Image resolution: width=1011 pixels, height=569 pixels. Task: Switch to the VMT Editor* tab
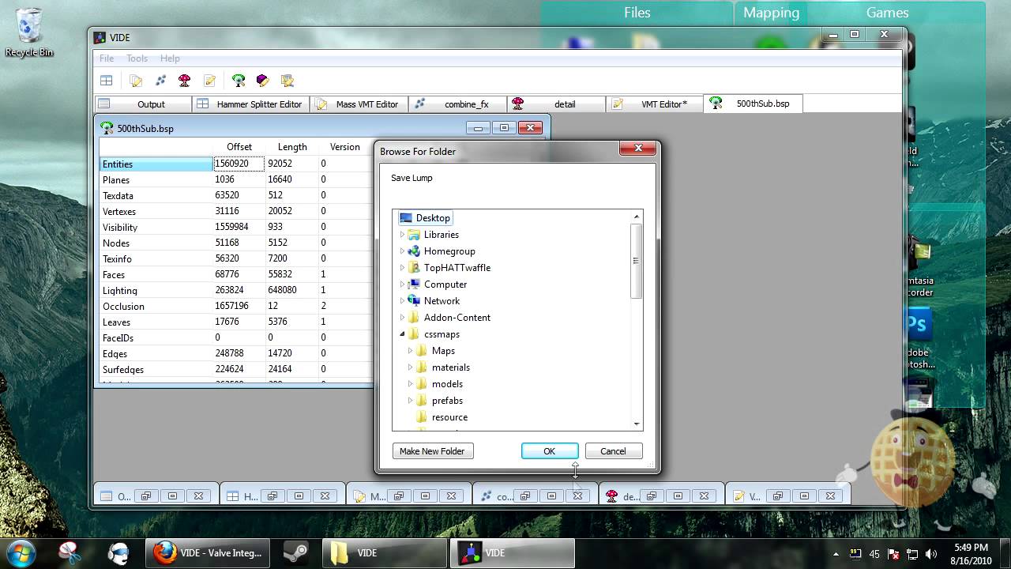point(655,104)
